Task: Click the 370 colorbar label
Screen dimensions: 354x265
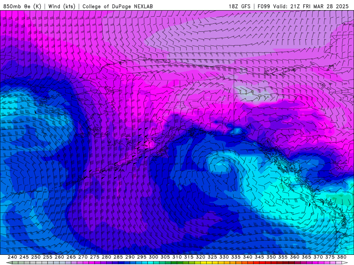Action: tap(318, 257)
